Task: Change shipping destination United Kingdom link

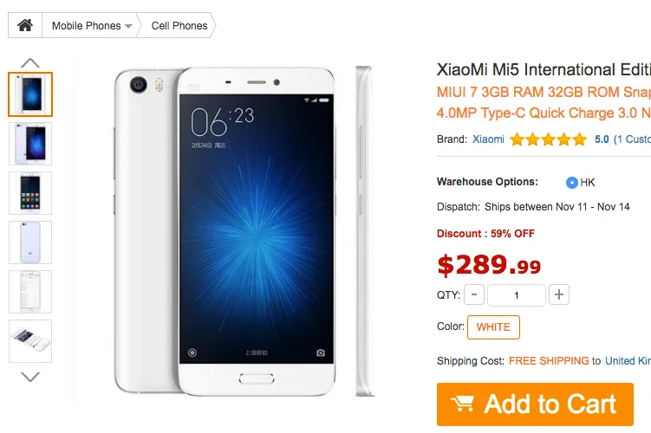Action: [628, 361]
